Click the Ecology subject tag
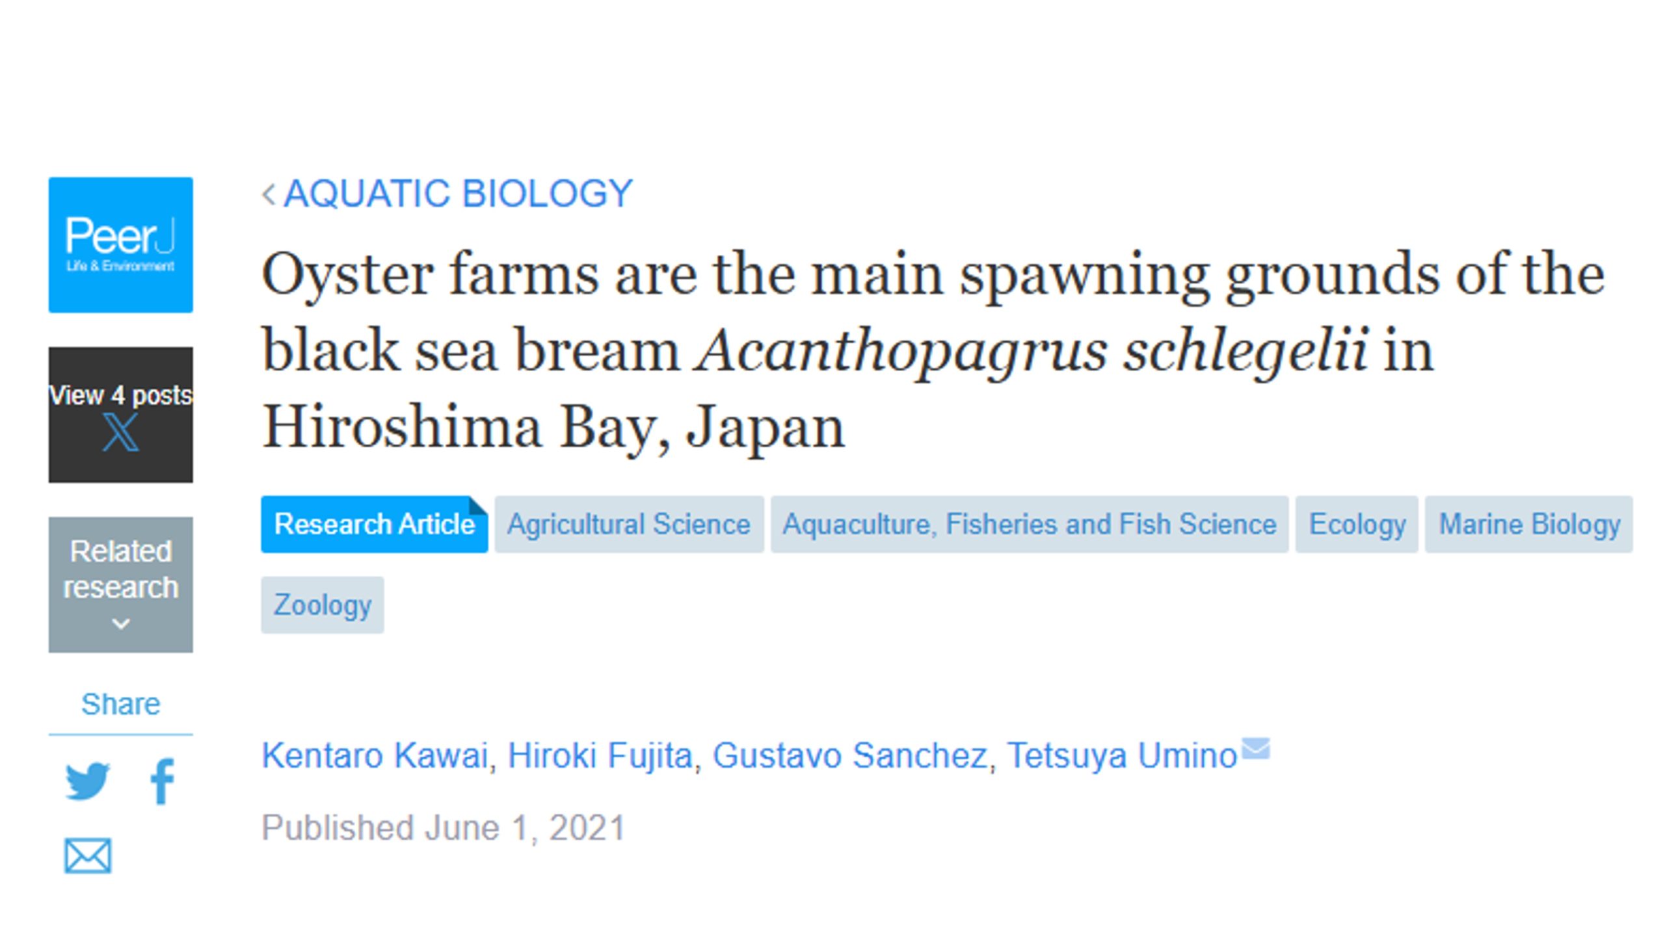Screen dimensions: 1665x936 [x=1357, y=525]
